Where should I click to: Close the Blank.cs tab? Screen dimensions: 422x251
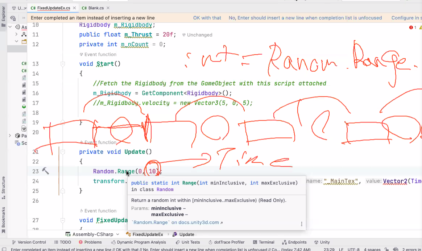(x=108, y=8)
